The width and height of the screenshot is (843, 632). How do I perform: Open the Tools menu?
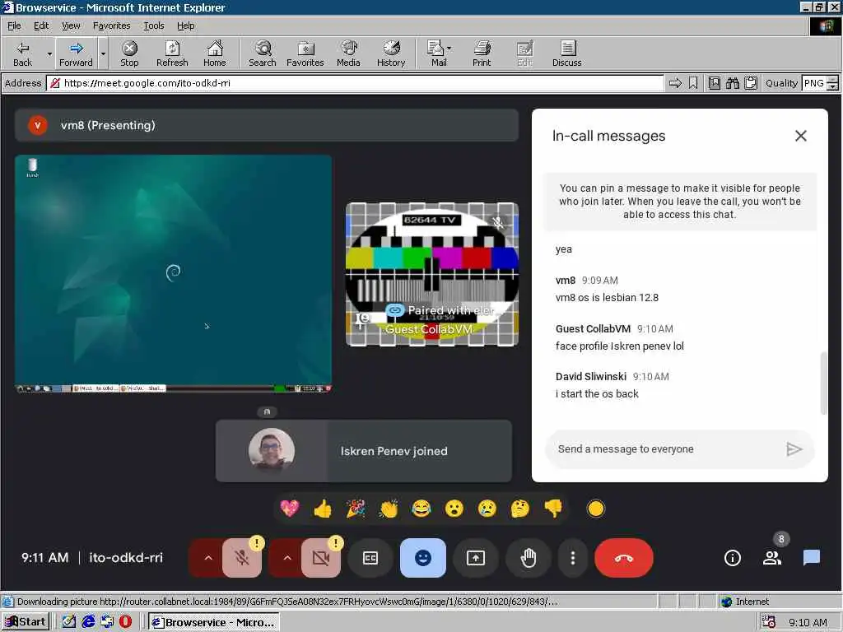click(154, 26)
